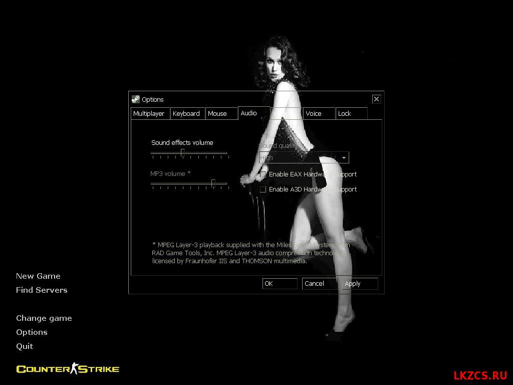Click the Options dialog title text
Viewport: 513px width, 385px height.
(152, 100)
